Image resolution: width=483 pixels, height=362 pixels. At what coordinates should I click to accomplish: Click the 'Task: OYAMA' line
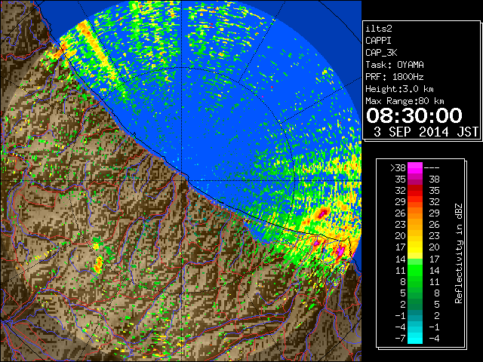coord(395,65)
